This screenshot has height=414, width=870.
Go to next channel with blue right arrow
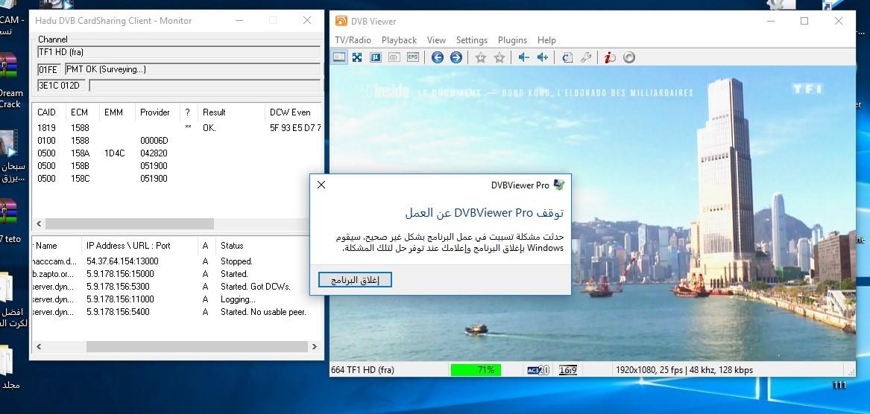[x=456, y=57]
